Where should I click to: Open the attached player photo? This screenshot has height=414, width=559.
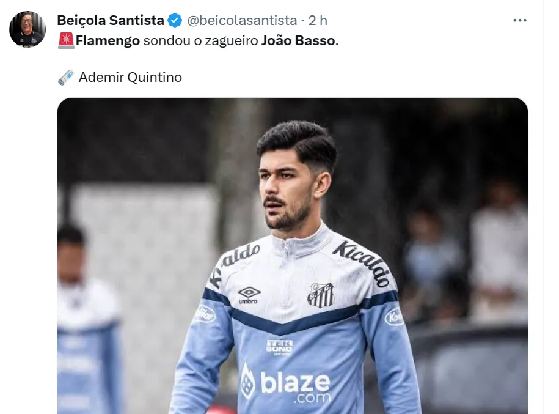coord(293,256)
